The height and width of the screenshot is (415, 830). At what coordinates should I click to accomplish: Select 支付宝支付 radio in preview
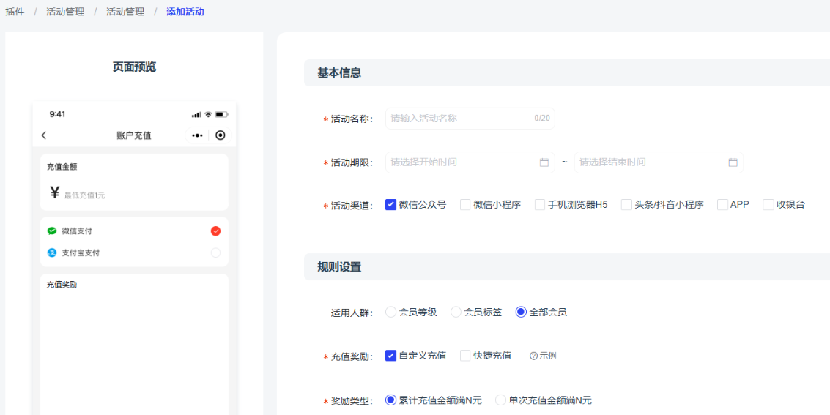point(215,253)
